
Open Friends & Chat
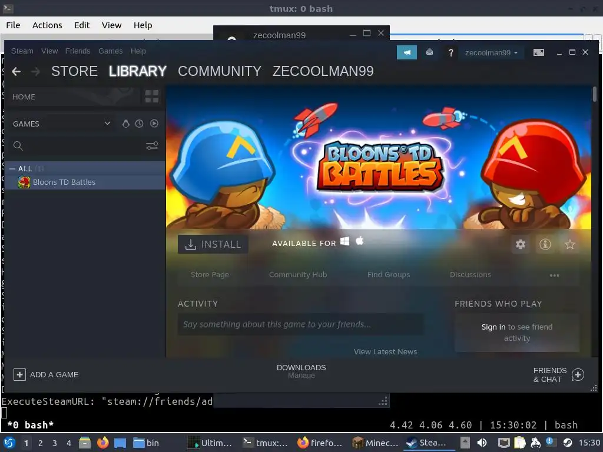[558, 375]
